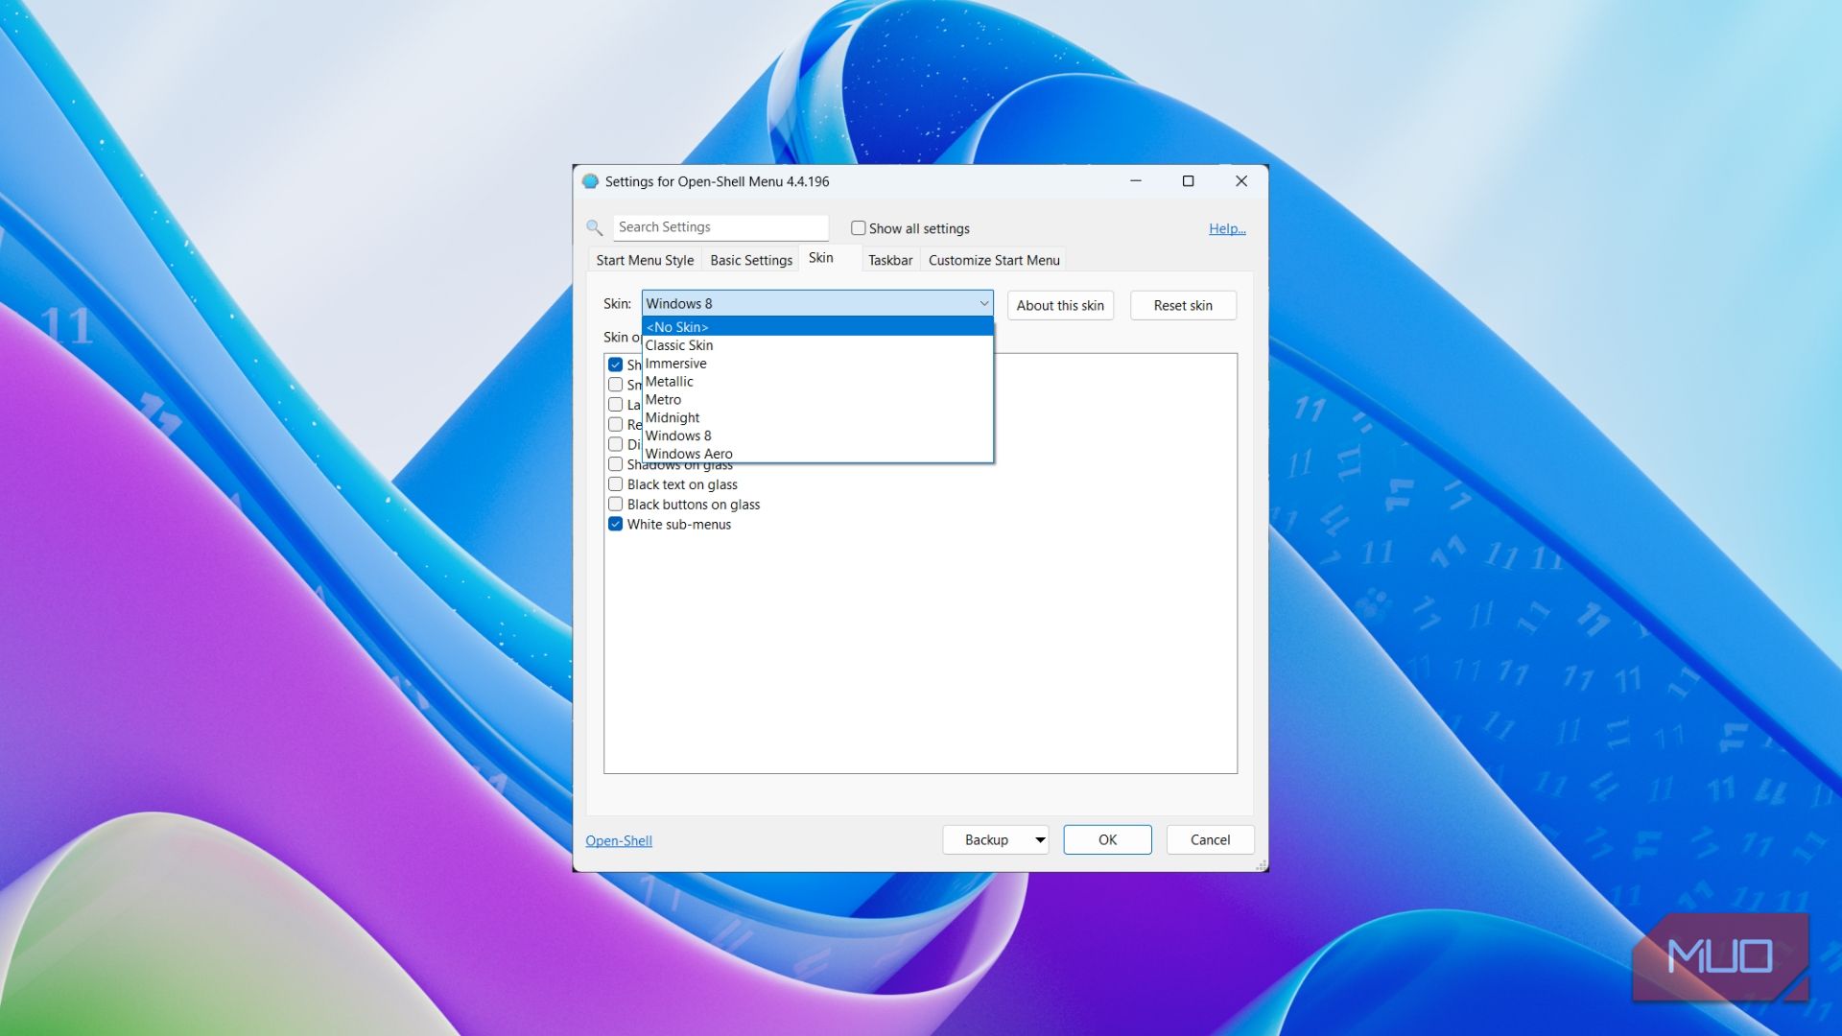Click the Reset skin button
The image size is (1842, 1036).
(1183, 305)
